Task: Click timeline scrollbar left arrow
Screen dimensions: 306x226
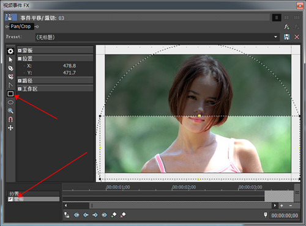Action: pyautogui.click(x=65, y=206)
